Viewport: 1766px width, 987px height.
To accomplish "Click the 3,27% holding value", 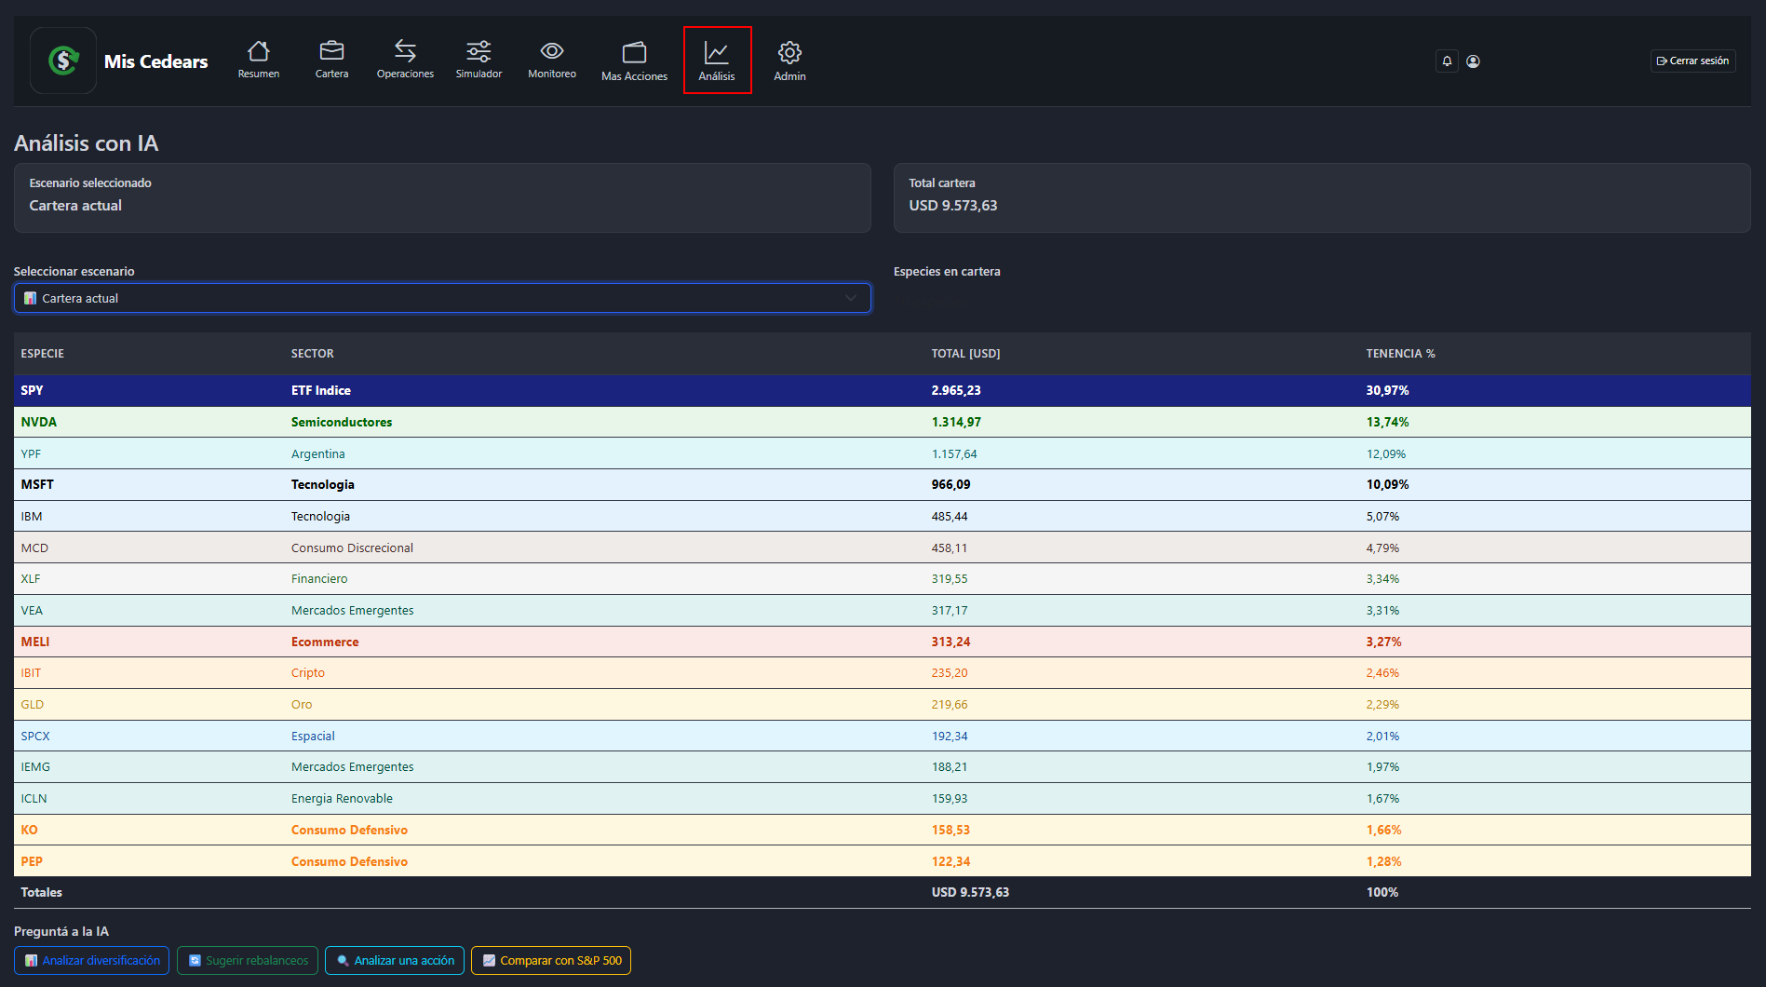I will 1383,642.
